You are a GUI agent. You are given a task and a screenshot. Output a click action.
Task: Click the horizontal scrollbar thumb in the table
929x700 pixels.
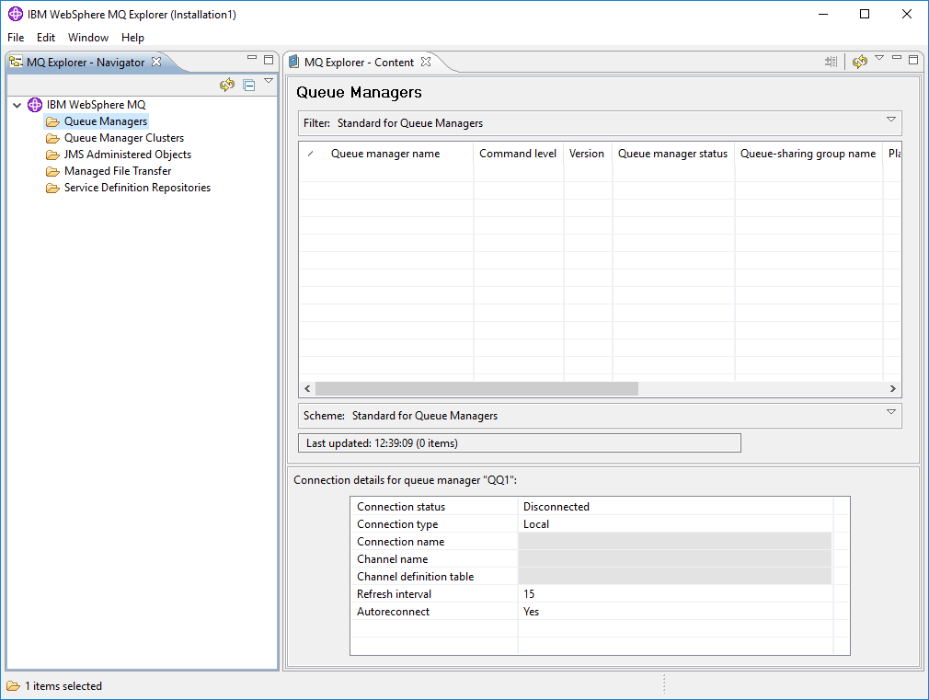(x=477, y=389)
